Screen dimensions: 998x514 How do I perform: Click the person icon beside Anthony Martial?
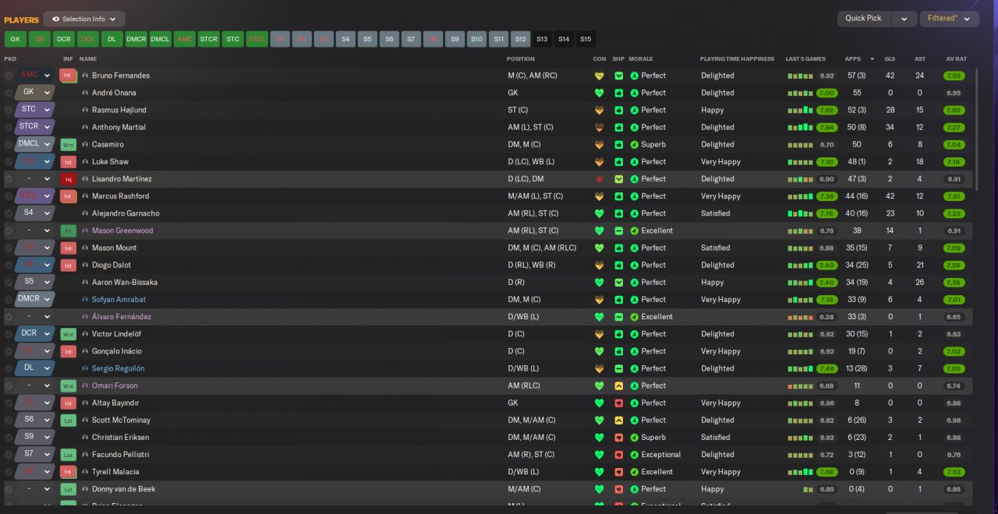point(85,127)
